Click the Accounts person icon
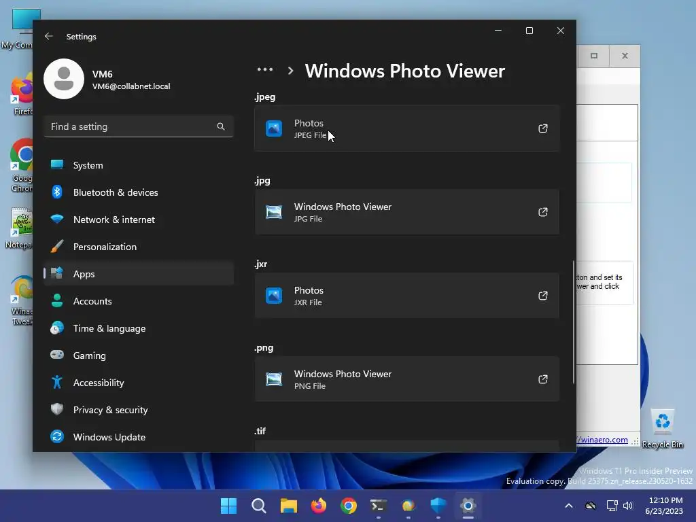 (x=57, y=300)
